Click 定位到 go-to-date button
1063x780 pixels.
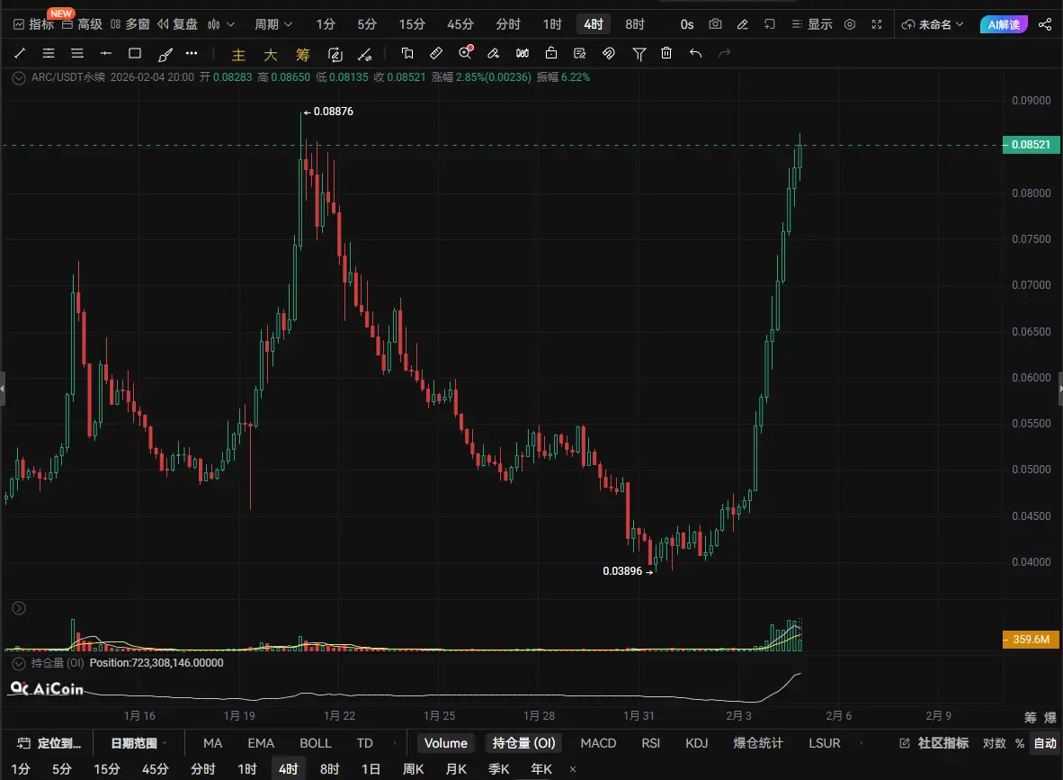pyautogui.click(x=49, y=743)
